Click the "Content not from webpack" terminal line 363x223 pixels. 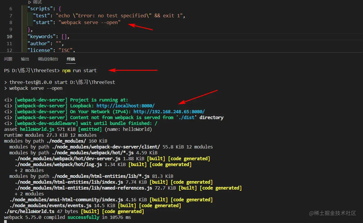(x=114, y=117)
